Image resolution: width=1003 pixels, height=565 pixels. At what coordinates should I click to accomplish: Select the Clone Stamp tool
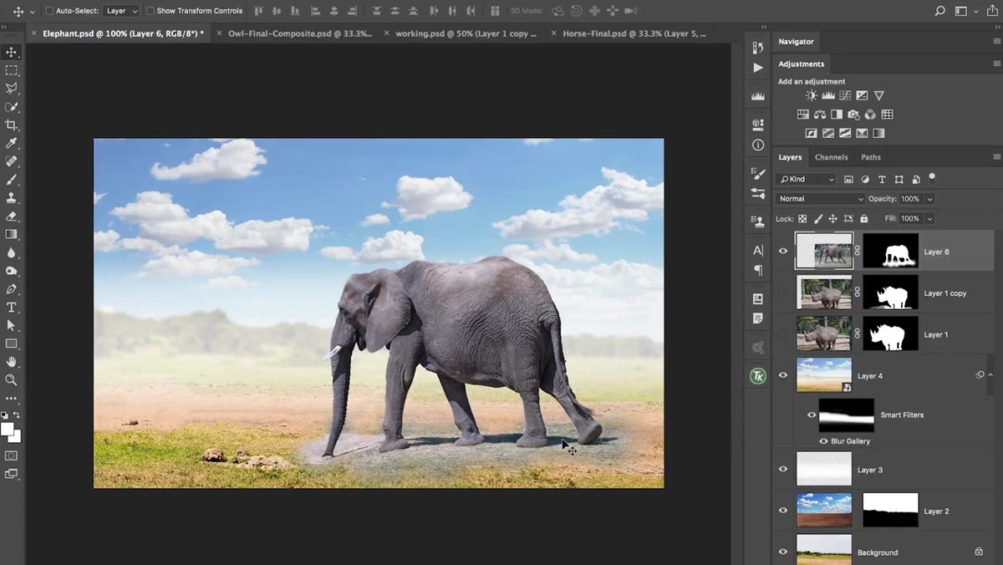12,198
